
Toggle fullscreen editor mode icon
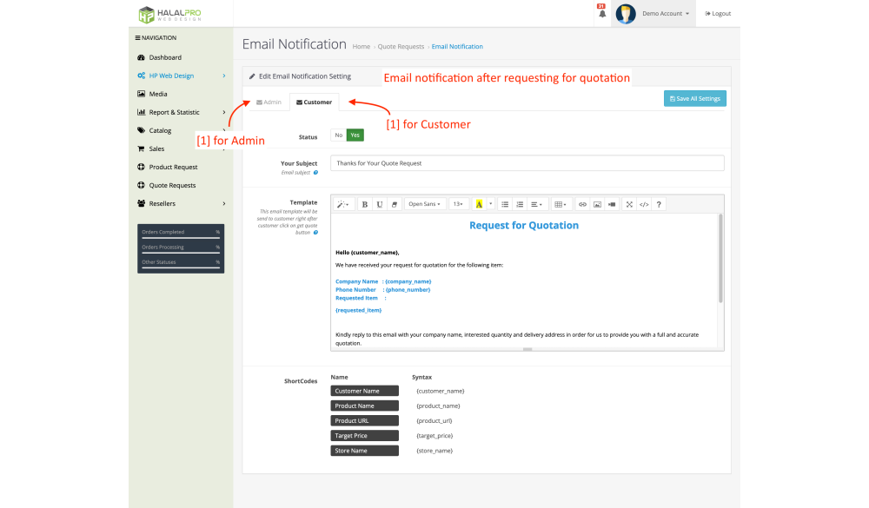click(629, 204)
